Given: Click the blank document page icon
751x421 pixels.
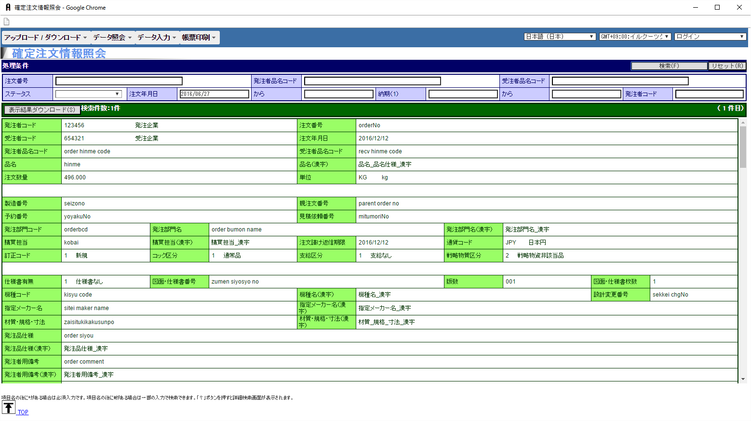Looking at the screenshot, I should coord(7,22).
